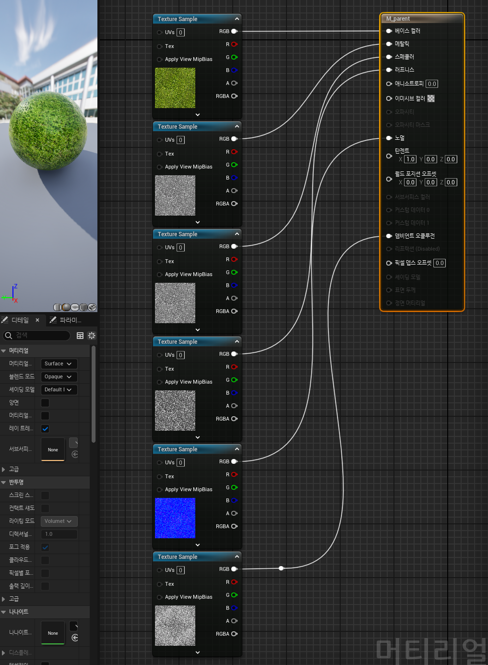Click grass texture preview on first Texture Sample
488x665 pixels.
175,88
